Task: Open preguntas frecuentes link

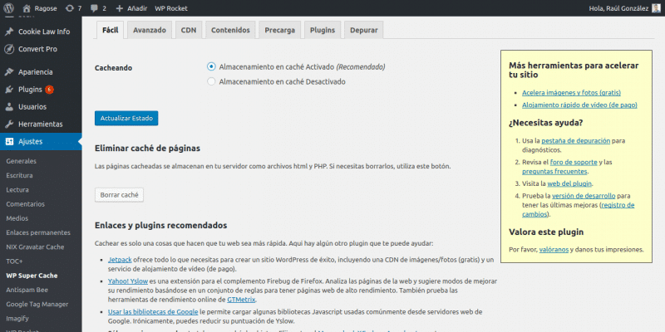Action: 554,172
